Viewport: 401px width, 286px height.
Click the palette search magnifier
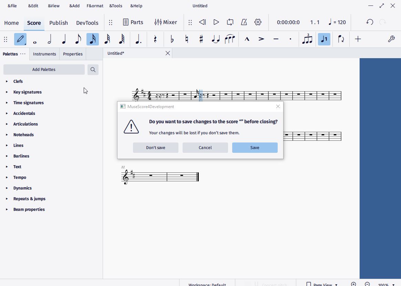point(93,70)
